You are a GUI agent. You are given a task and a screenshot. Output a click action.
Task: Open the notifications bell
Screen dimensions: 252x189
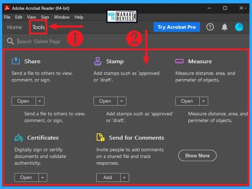pyautogui.click(x=224, y=27)
